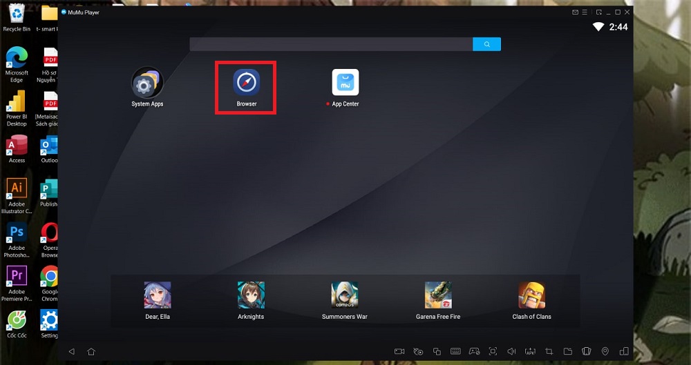The height and width of the screenshot is (365, 691).
Task: Adjust volume with the speaker icon
Action: pos(511,351)
